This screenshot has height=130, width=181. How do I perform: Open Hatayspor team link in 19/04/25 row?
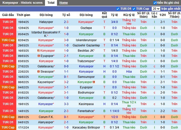point(46,22)
